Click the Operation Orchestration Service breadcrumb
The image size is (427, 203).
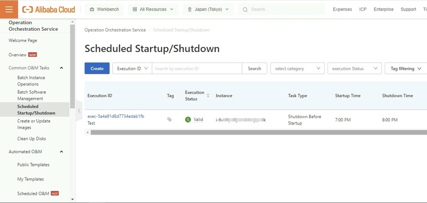(115, 30)
